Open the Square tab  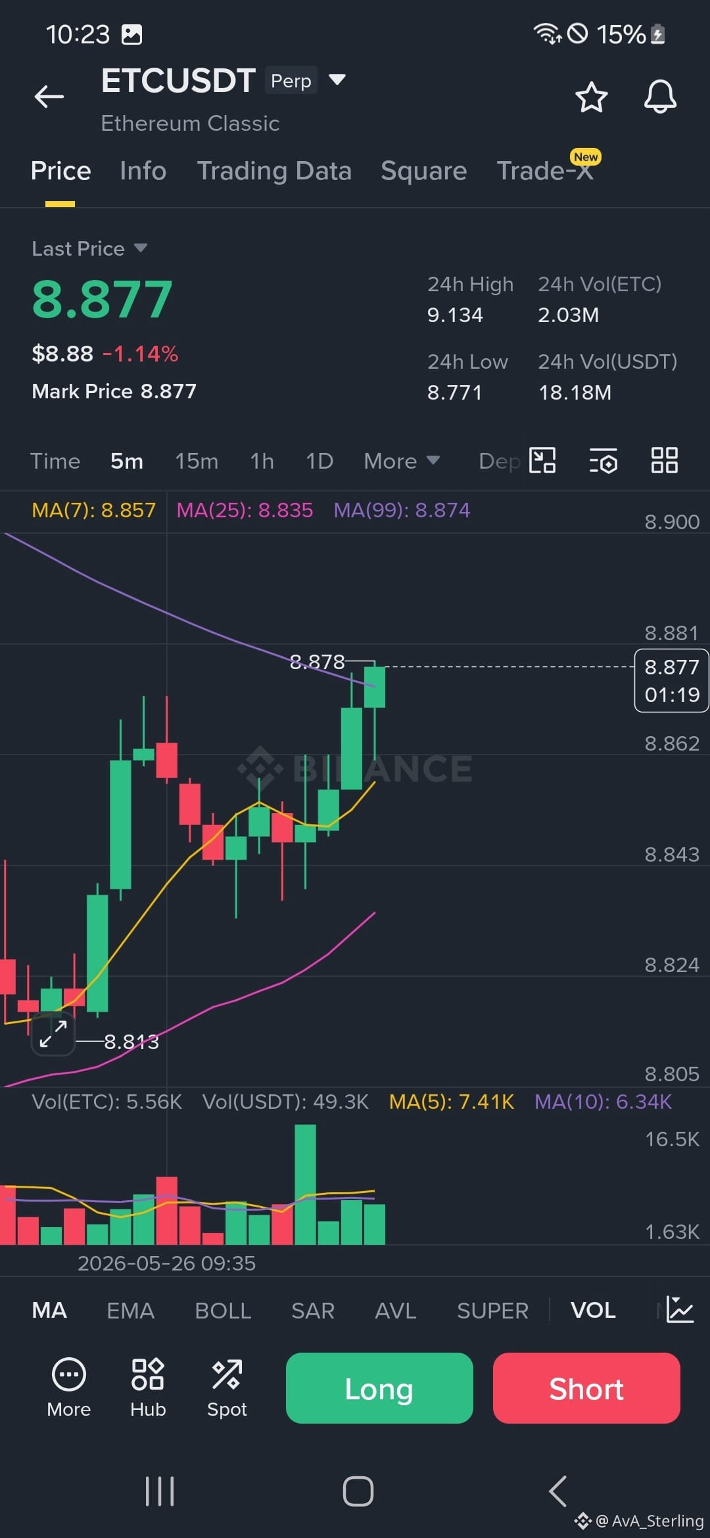[x=423, y=171]
